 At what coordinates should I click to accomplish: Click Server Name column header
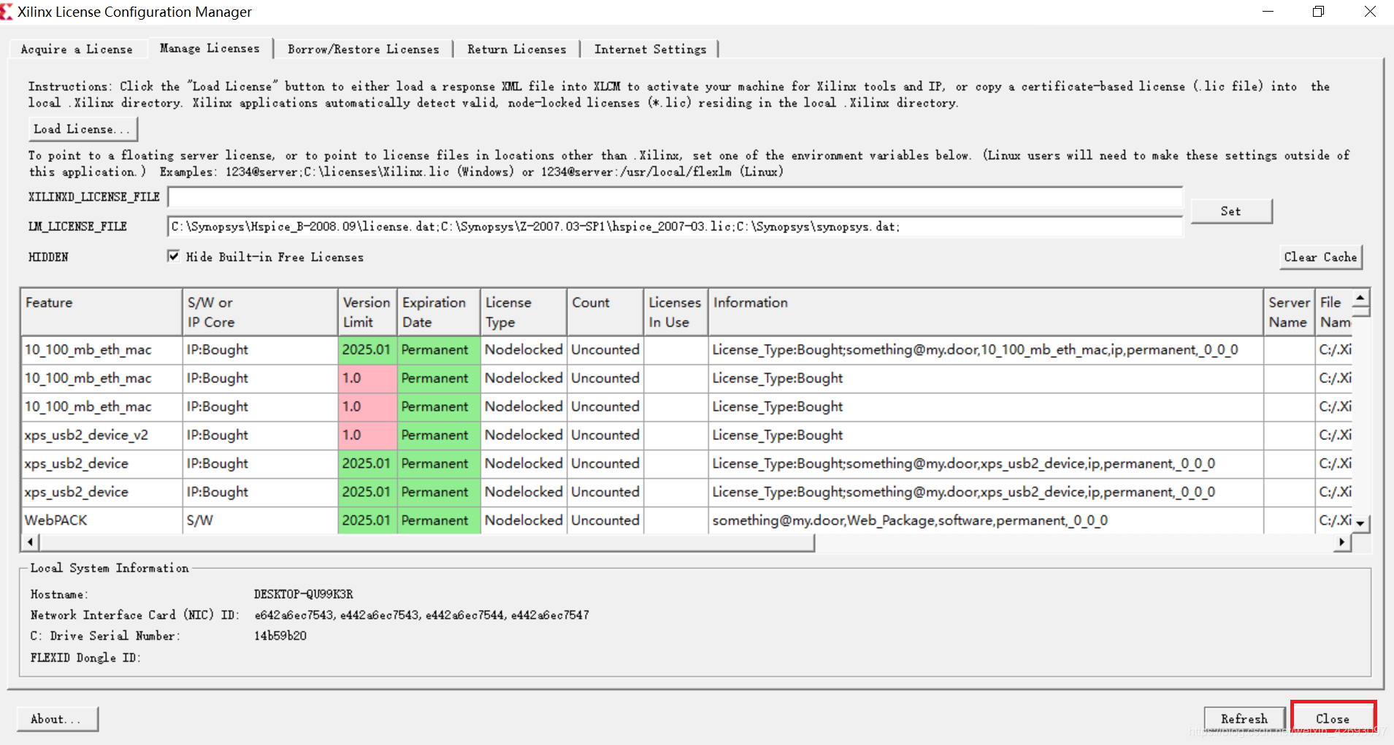point(1289,312)
